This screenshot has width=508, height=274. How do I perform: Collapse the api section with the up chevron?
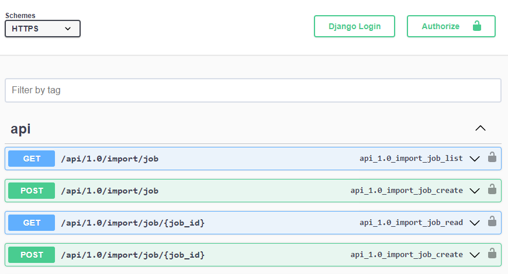[x=481, y=128]
